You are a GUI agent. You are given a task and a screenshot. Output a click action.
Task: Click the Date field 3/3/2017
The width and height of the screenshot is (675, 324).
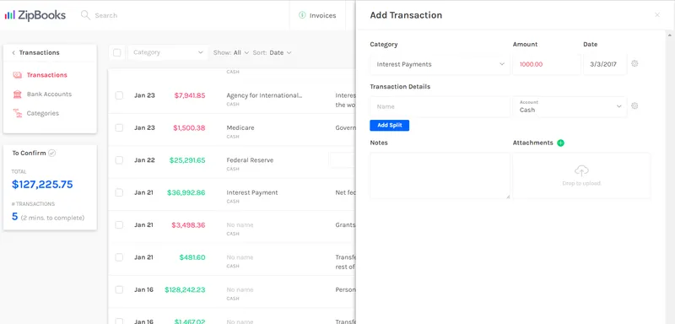click(x=605, y=64)
